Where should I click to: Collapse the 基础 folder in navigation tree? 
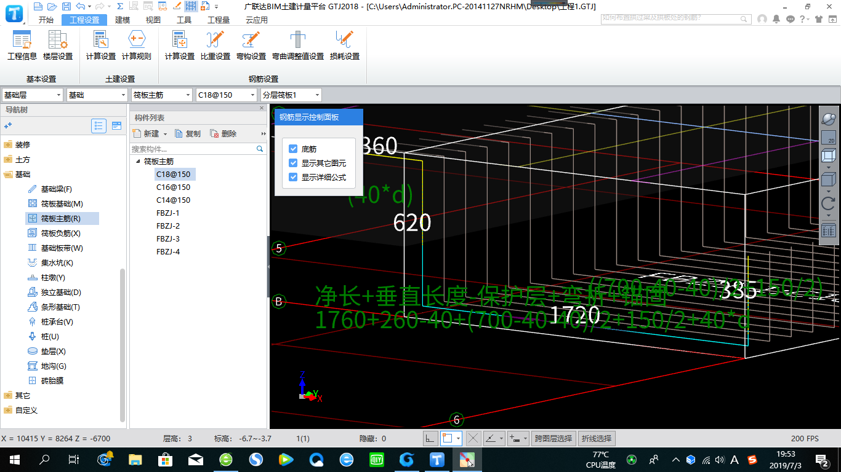point(8,174)
